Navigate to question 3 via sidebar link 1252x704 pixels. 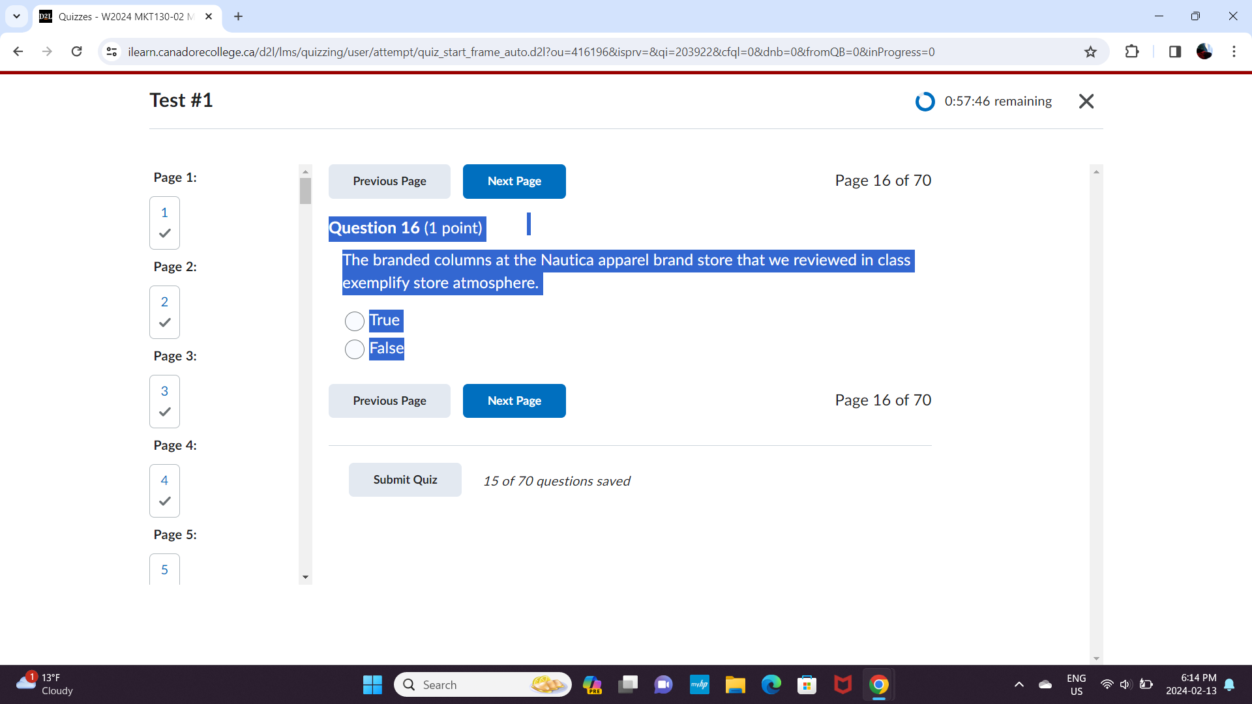[164, 391]
